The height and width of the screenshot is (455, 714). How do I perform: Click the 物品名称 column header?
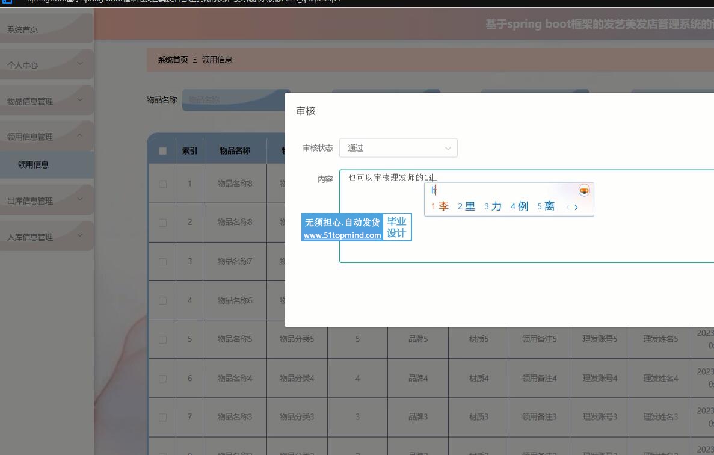235,150
